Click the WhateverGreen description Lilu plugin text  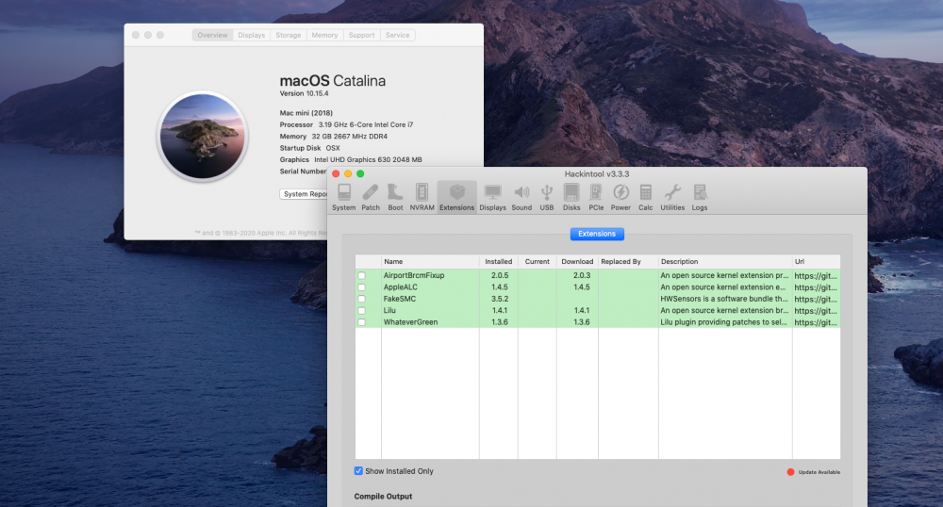pos(723,322)
